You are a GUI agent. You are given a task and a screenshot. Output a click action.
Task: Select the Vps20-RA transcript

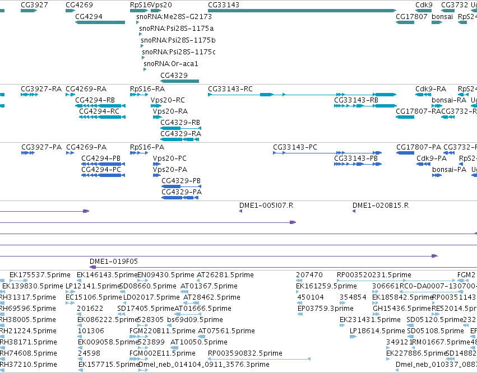pos(158,117)
